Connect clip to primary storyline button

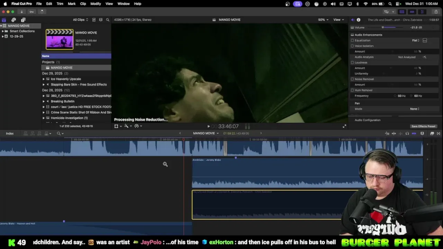(26, 133)
